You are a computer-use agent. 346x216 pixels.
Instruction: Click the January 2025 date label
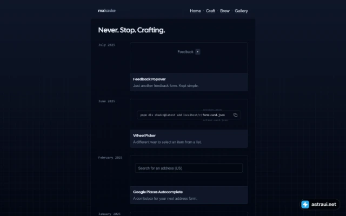coord(109,214)
